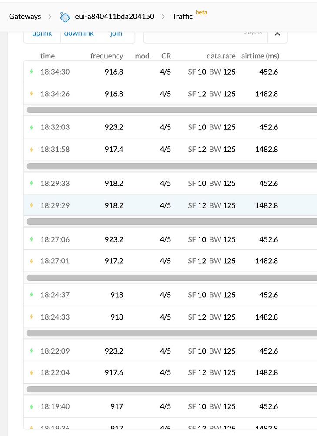Viewport: 317px width, 436px height.
Task: Click the green bolt icon at 18:34:30
Action: click(32, 72)
